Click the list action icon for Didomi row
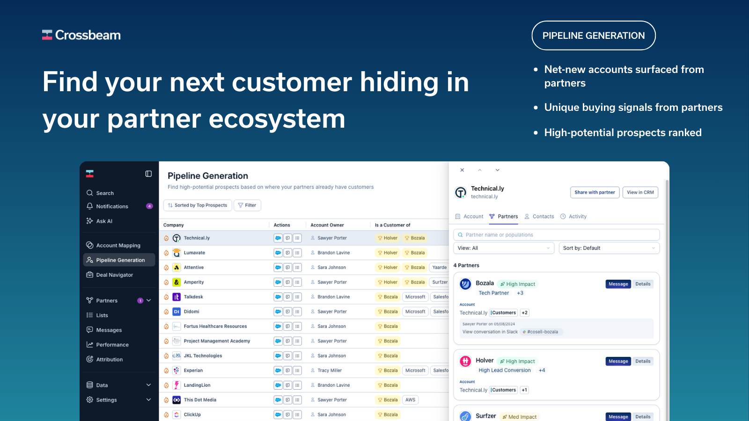Screen dimensions: 749x421 [x=297, y=312]
